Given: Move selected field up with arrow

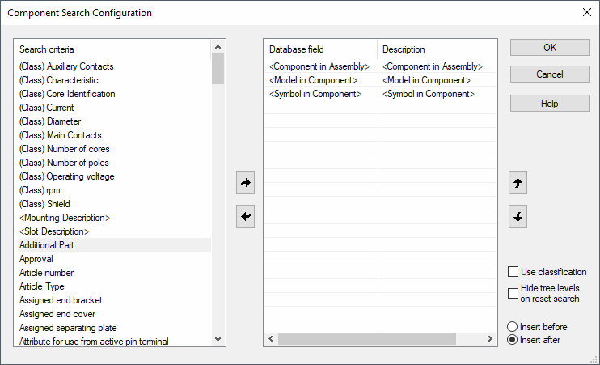Looking at the screenshot, I should [518, 183].
